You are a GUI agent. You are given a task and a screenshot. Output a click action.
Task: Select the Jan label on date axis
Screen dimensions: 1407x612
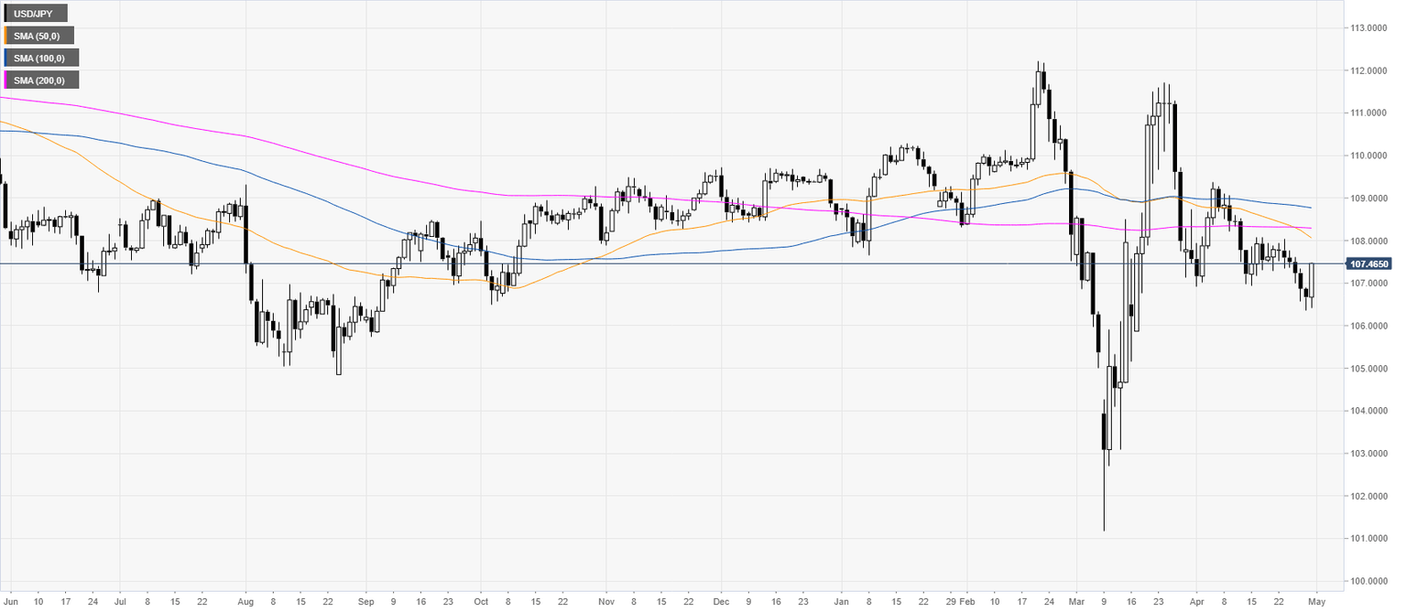coord(841,603)
